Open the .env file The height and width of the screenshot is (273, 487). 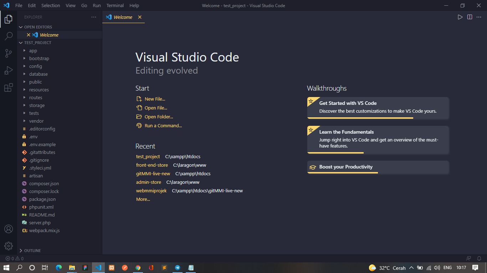coord(60,136)
